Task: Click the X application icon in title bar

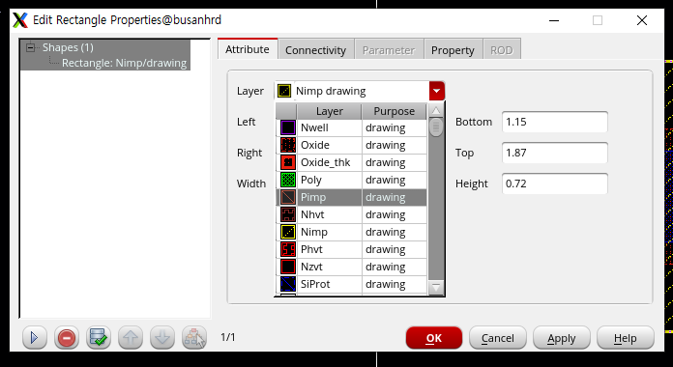Action: pyautogui.click(x=20, y=20)
